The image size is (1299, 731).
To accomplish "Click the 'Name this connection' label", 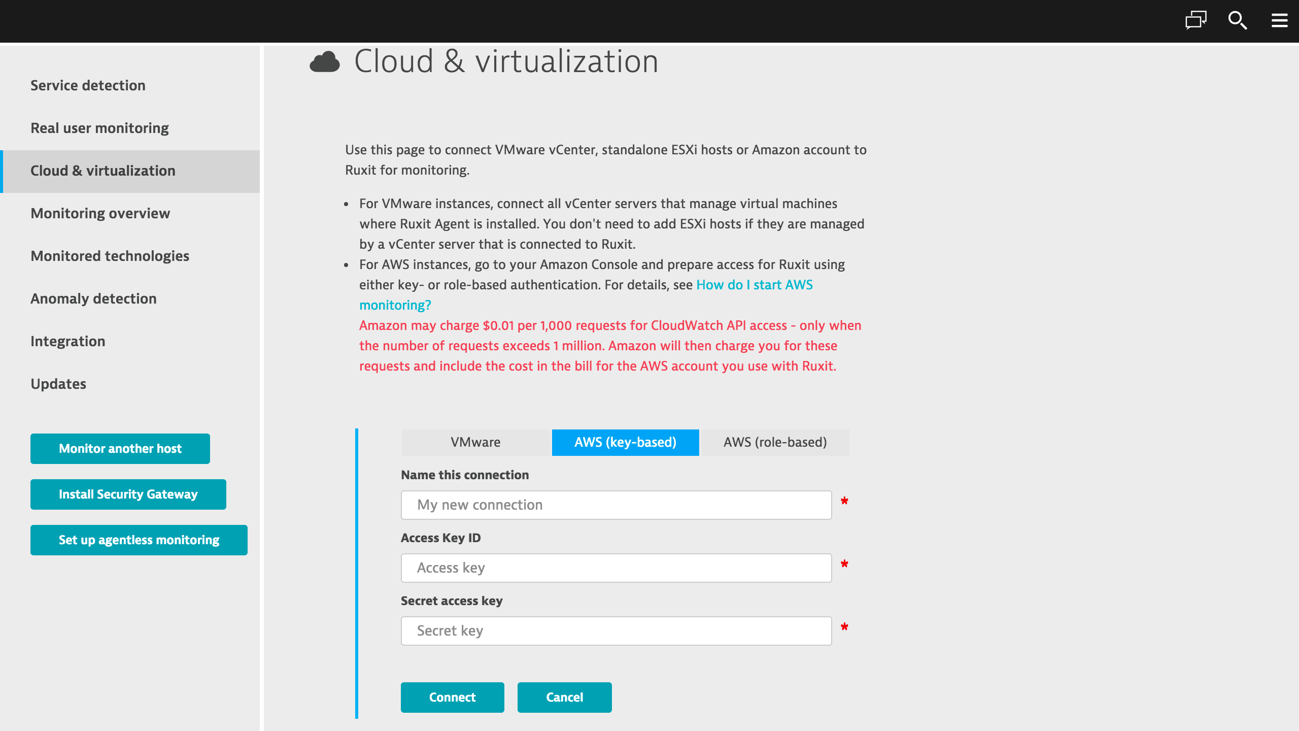I will tap(465, 475).
